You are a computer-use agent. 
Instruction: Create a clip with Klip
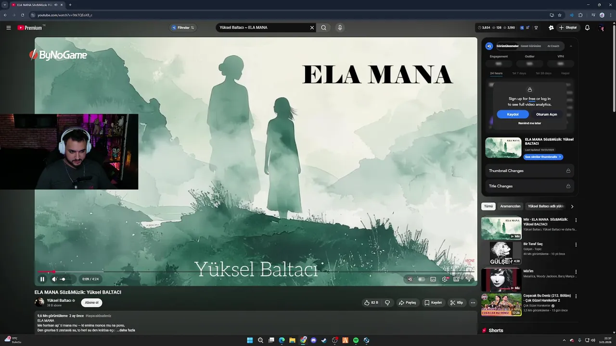tap(456, 303)
